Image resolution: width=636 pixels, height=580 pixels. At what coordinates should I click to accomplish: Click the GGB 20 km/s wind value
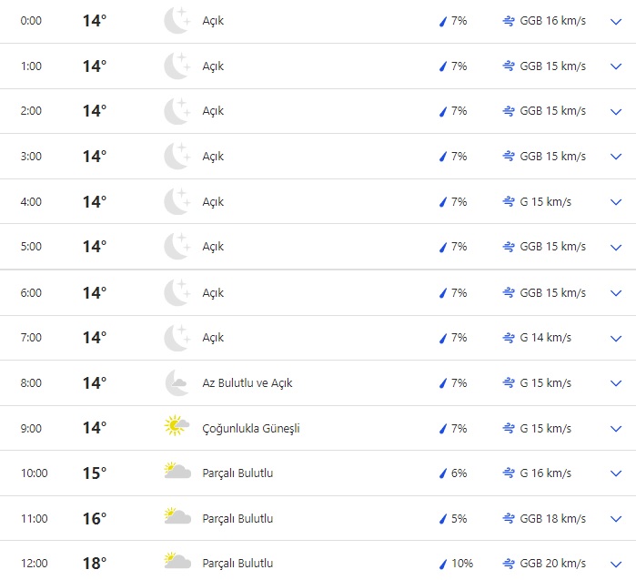[552, 564]
